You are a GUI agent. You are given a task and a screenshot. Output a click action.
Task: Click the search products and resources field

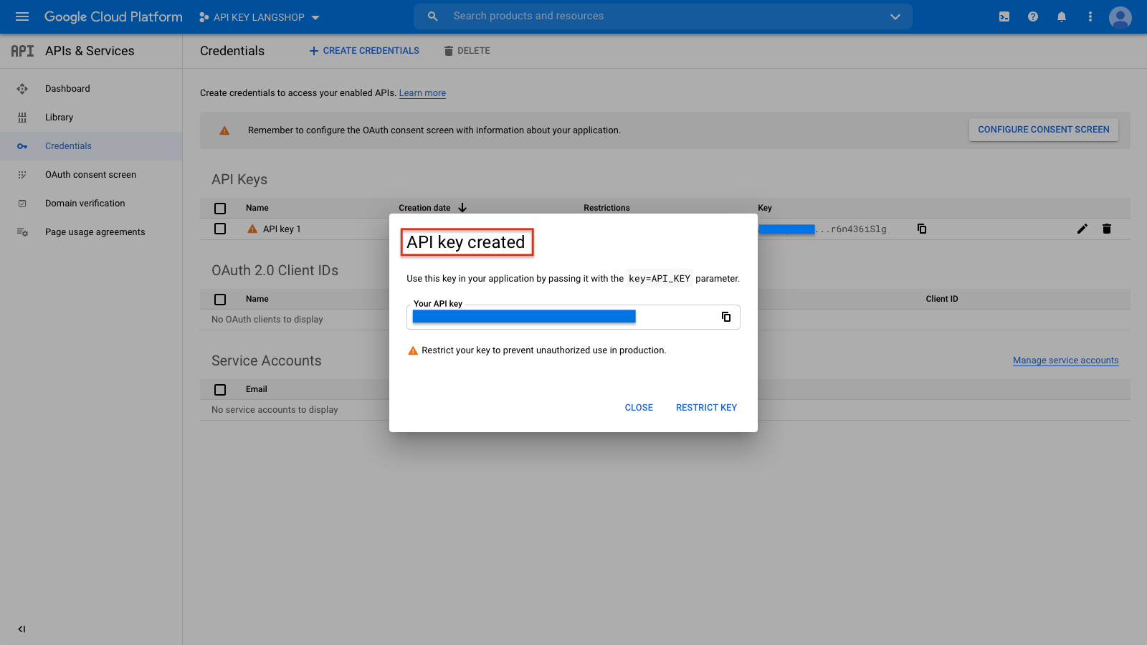coord(663,16)
